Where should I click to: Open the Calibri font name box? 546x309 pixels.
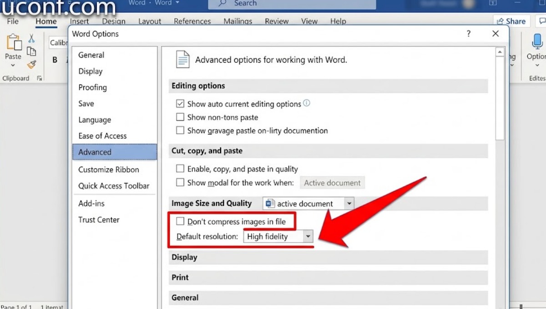(58, 43)
